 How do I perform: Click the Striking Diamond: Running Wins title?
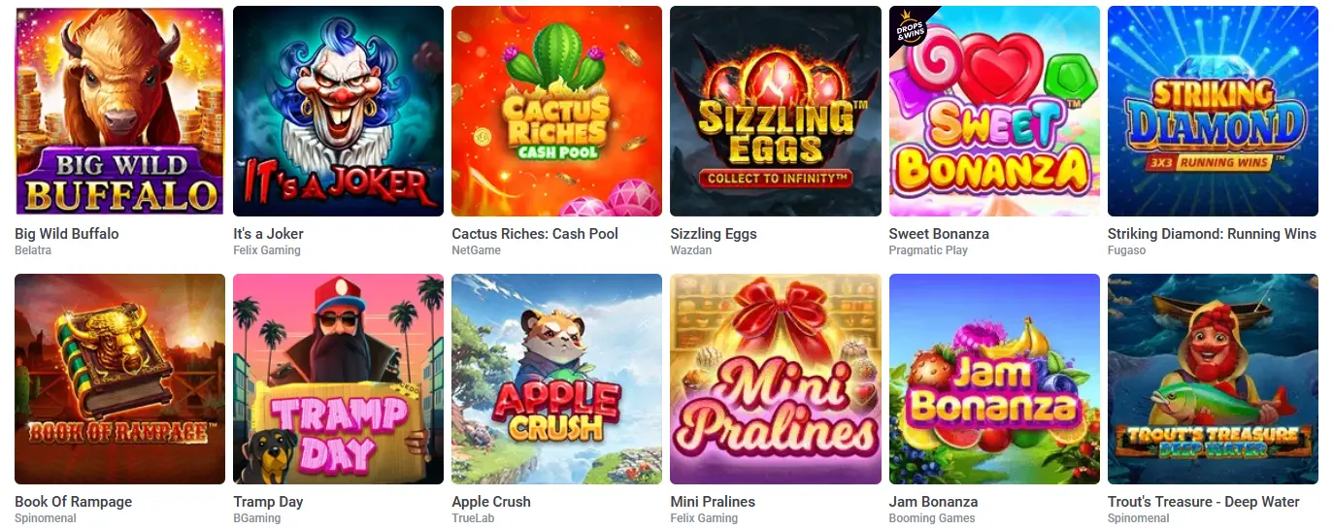[1212, 234]
